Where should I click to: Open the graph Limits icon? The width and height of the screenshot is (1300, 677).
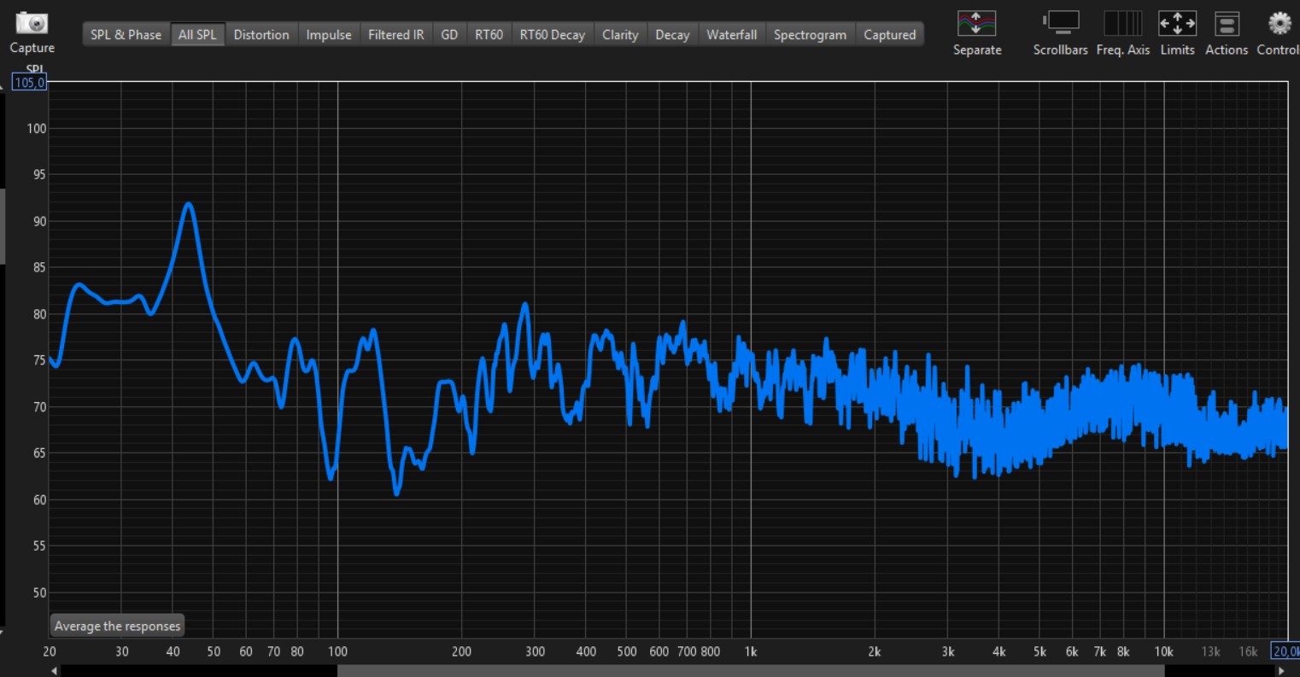(x=1176, y=23)
